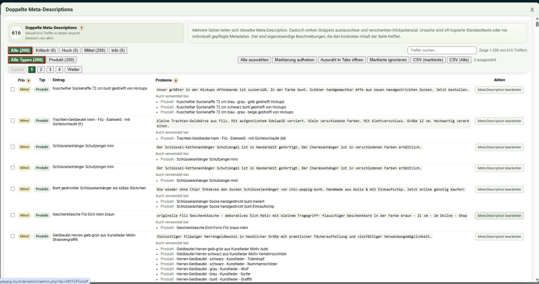The width and height of the screenshot is (539, 284).
Task: Filter by Kritisch (0) priority
Action: coord(46,51)
